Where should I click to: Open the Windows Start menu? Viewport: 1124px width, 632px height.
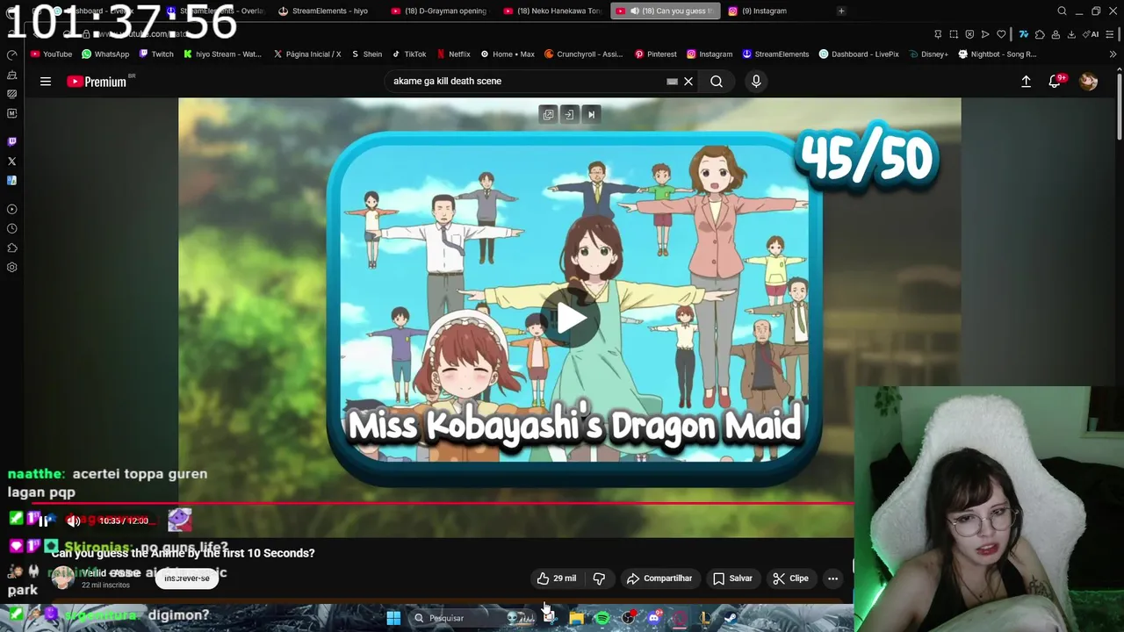[393, 618]
